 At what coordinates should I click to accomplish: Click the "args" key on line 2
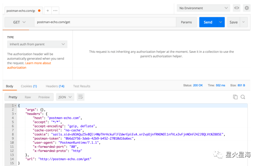tap(31, 110)
